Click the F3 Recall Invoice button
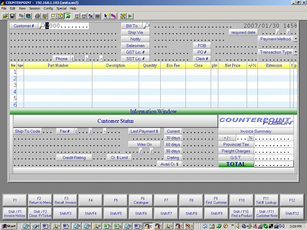This screenshot has width=307, height=230. 65,200
